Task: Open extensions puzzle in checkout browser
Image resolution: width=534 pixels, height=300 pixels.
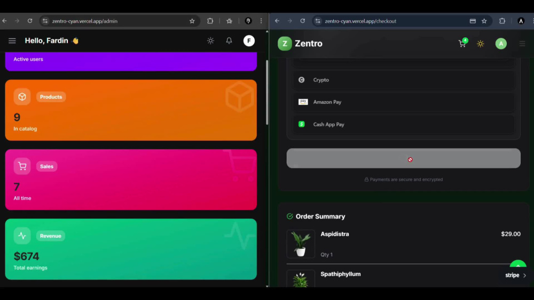Action: point(502,21)
